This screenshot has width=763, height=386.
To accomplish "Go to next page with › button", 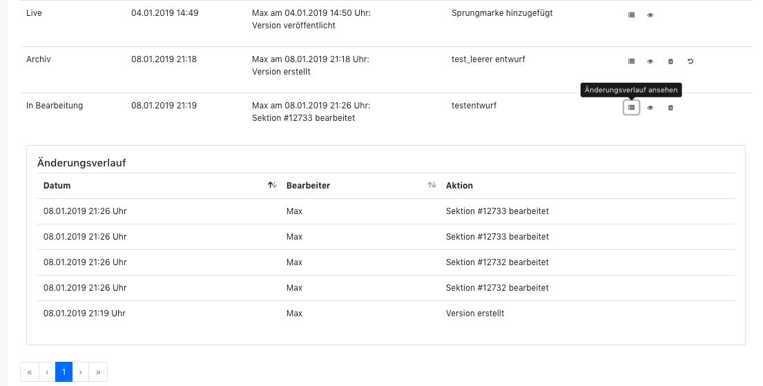I will pos(81,372).
